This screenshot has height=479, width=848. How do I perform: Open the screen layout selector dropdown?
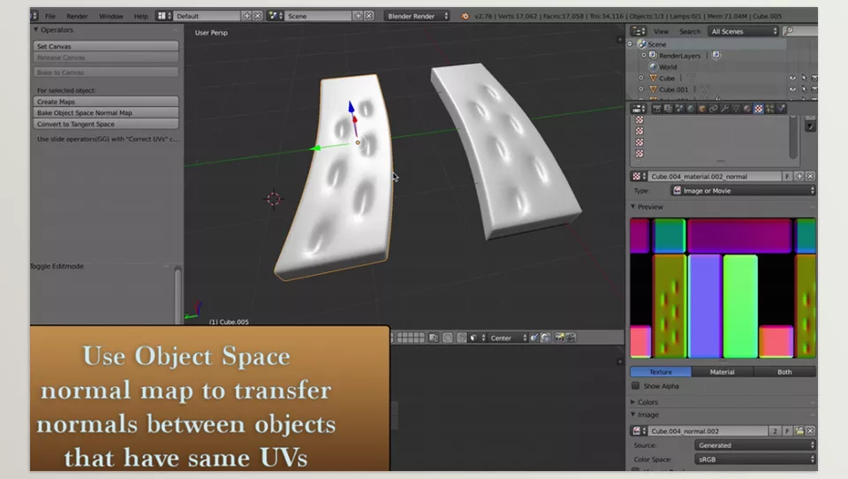[x=164, y=16]
